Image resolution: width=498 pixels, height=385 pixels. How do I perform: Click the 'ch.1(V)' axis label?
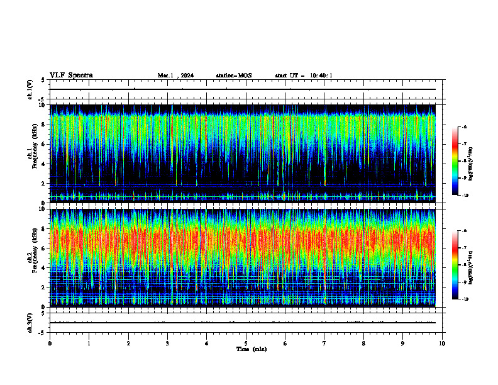tap(30, 89)
